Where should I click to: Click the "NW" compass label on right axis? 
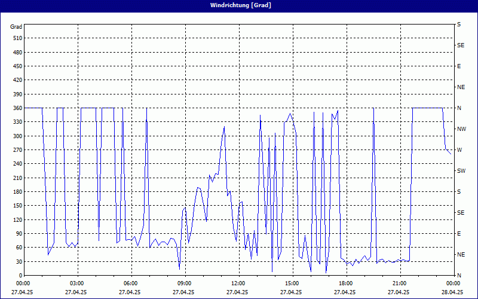461,129
